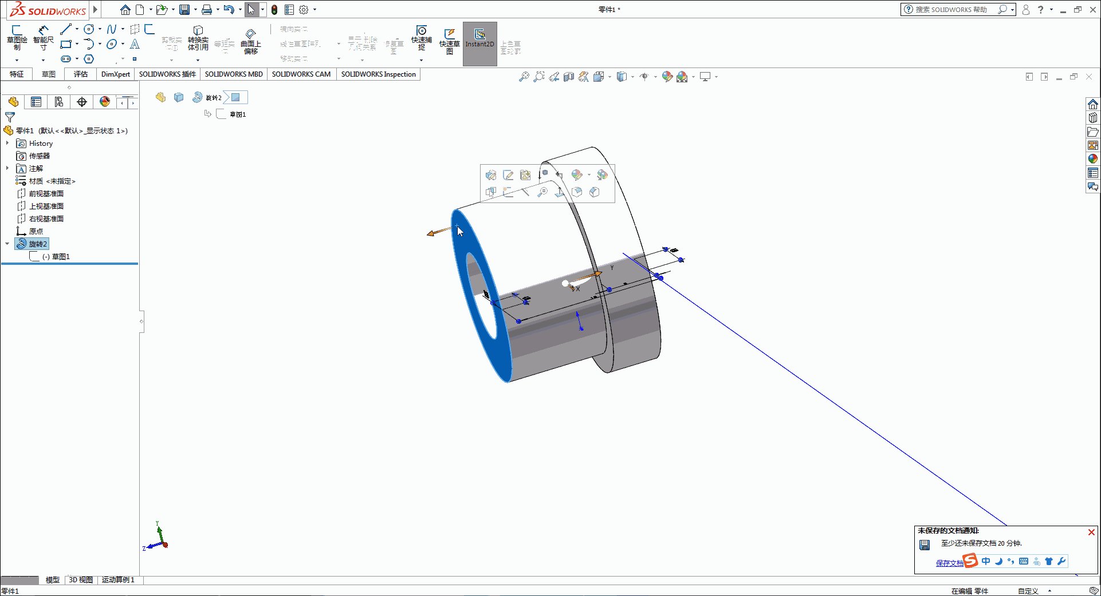Click the 保存文档 save document link
The width and height of the screenshot is (1101, 596).
[x=949, y=563]
